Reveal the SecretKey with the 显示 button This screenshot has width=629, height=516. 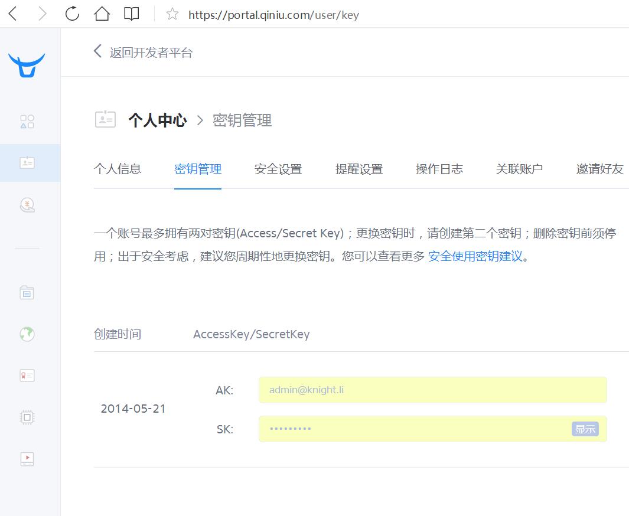click(585, 429)
